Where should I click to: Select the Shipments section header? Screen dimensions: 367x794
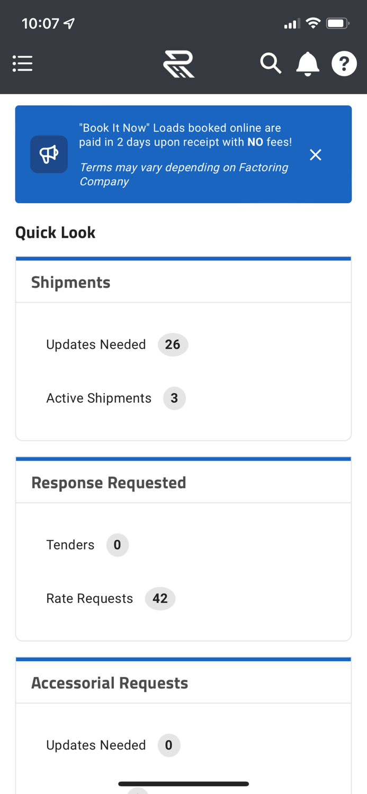(71, 282)
